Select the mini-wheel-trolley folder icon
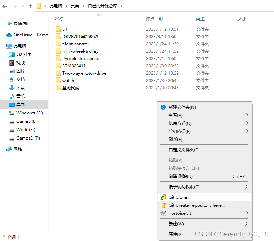This screenshot has height=241, width=274. 58,51
